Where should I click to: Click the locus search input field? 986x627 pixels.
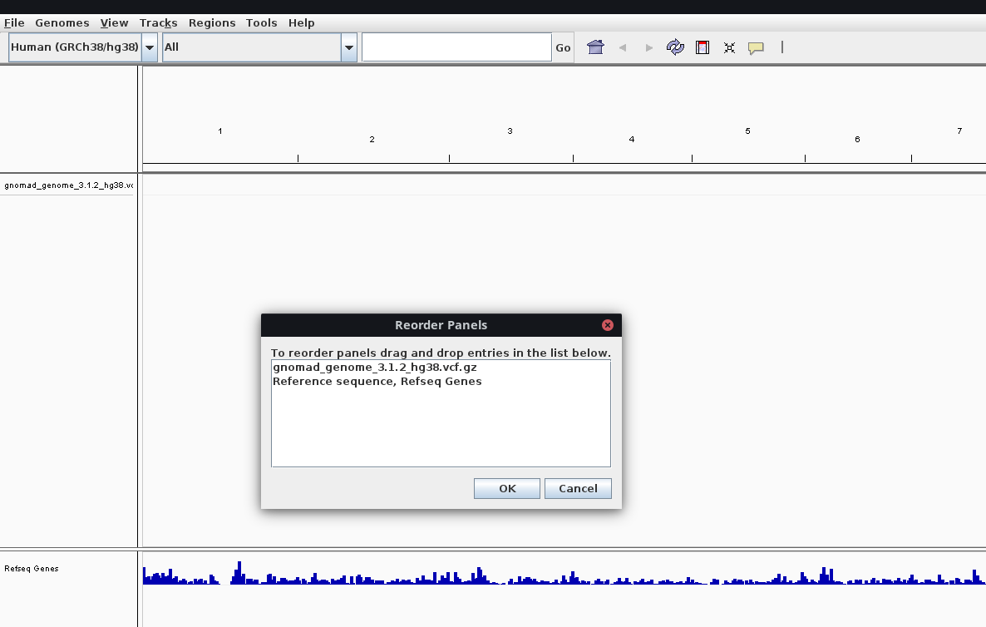pos(456,47)
